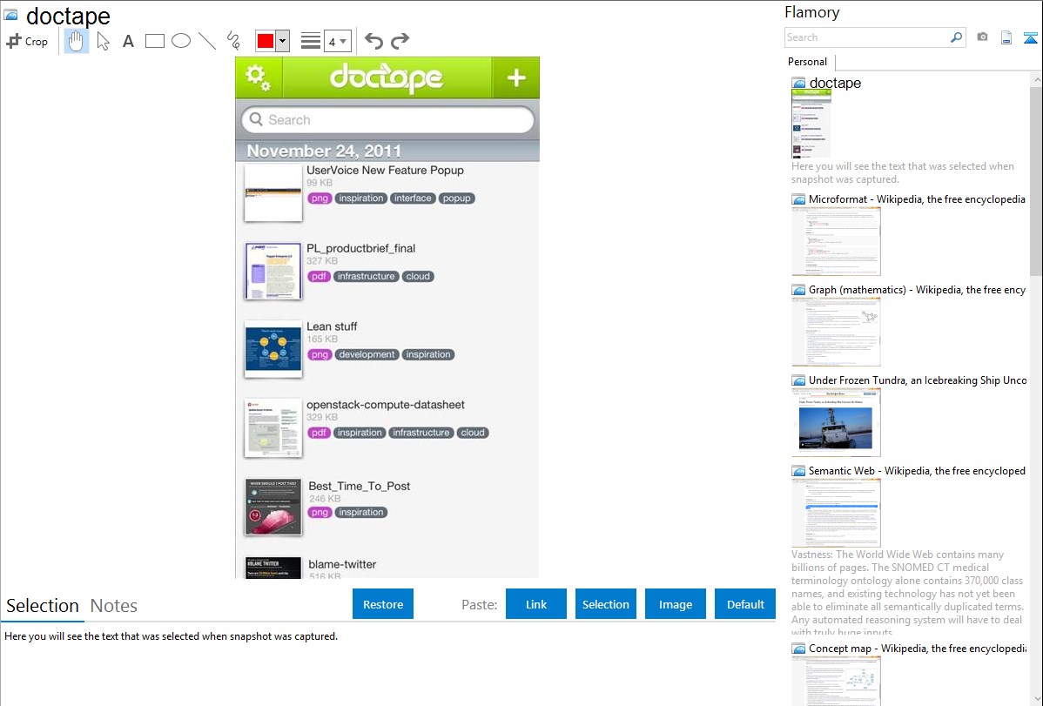Click the Selection paste button
This screenshot has width=1043, height=706.
(606, 604)
